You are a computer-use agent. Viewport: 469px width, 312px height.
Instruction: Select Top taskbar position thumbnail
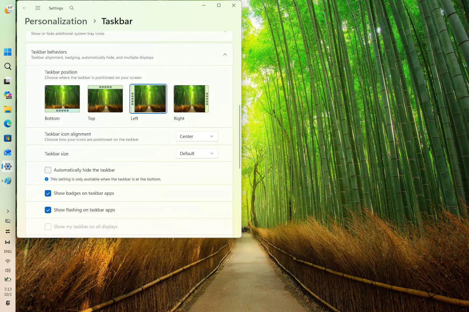click(105, 99)
